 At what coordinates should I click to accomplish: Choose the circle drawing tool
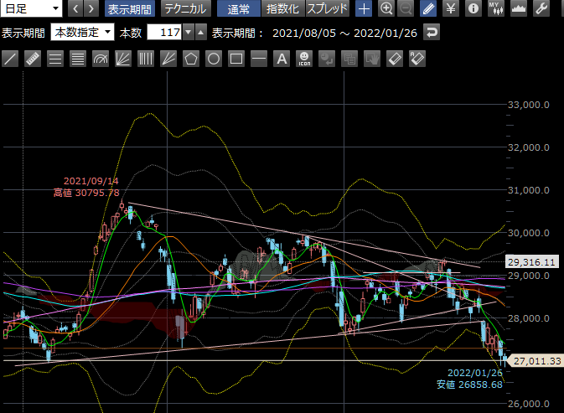214,59
